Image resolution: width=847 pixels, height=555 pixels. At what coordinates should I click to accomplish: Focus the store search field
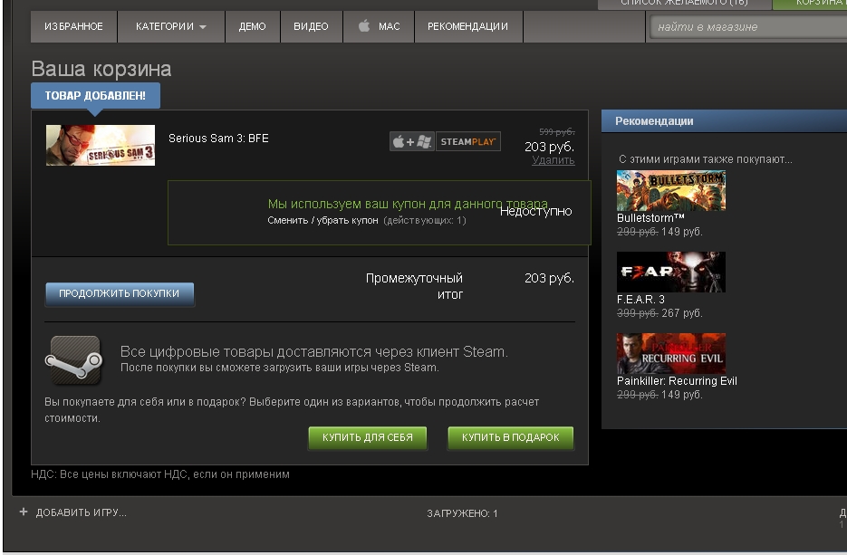click(x=748, y=27)
